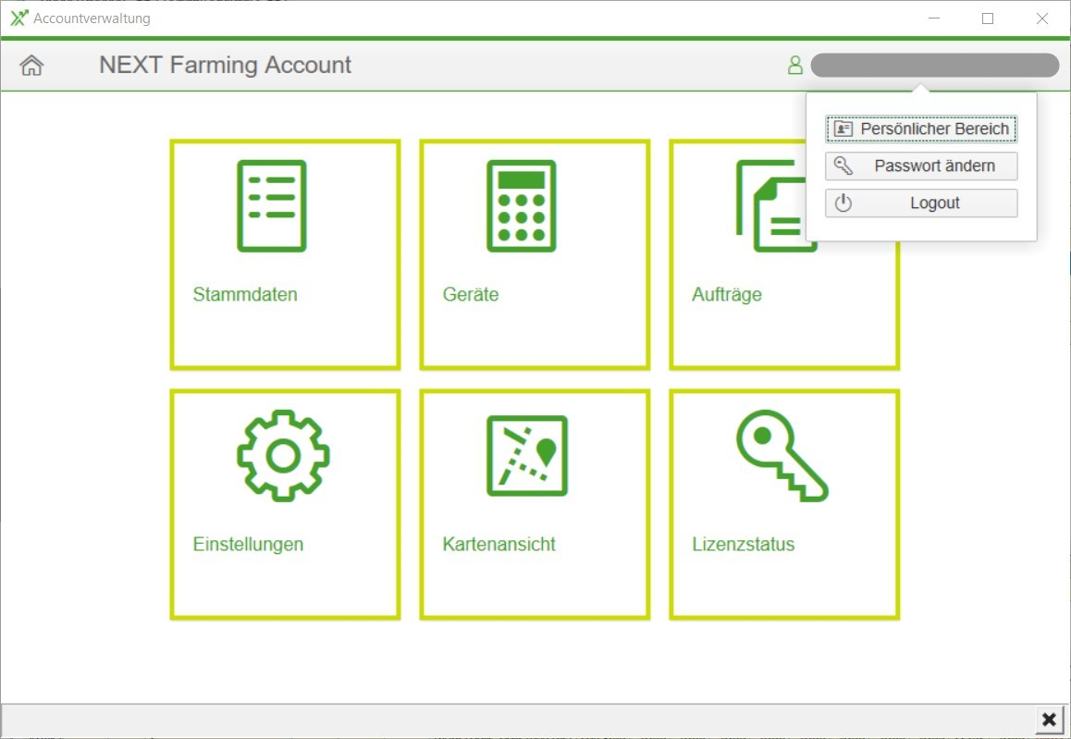Open Kartenansicht via the map icon

pos(526,455)
